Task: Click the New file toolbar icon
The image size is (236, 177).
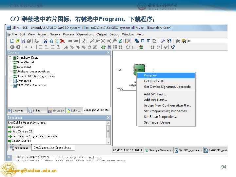Action: (12, 41)
